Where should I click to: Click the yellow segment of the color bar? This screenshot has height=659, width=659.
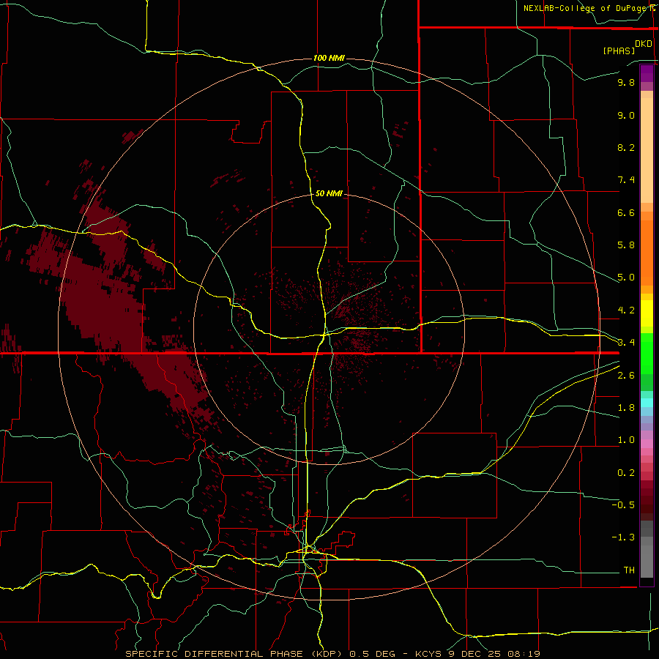tap(647, 313)
